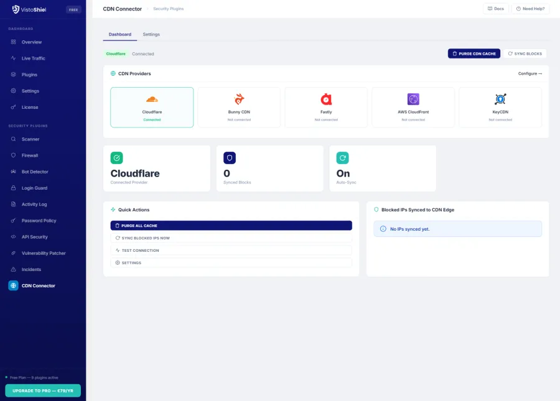Pick the KeyCDN provider icon

pyautogui.click(x=500, y=99)
